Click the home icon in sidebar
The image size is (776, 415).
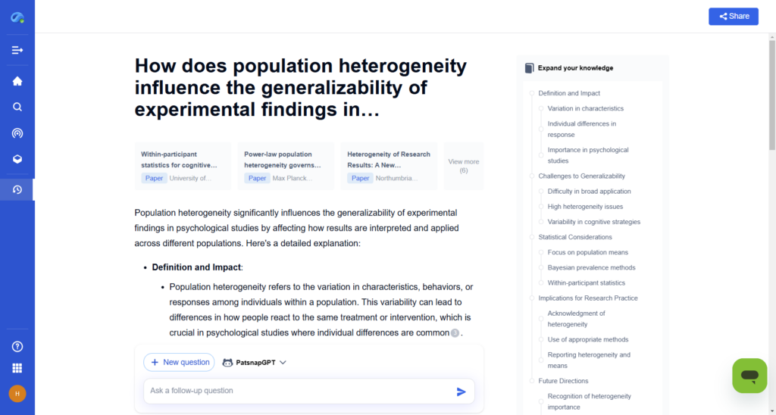[17, 81]
